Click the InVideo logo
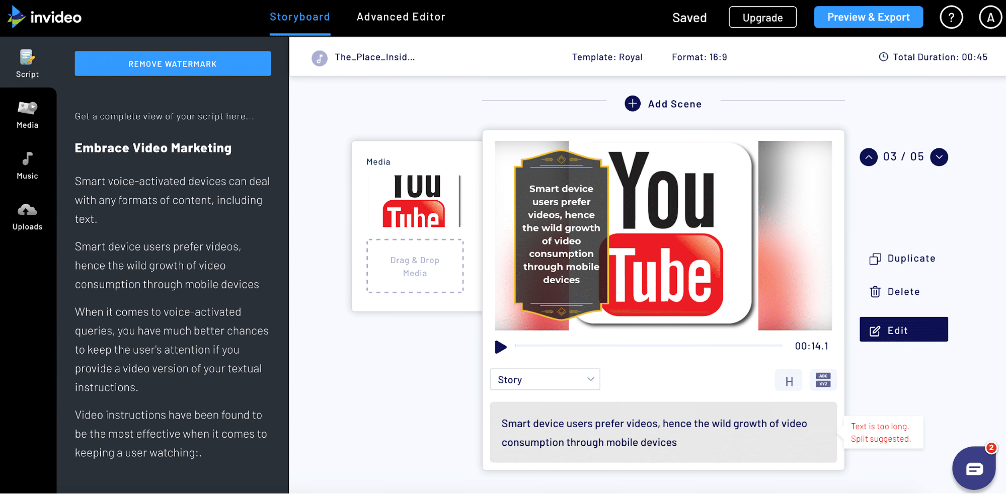The height and width of the screenshot is (494, 1006). pyautogui.click(x=44, y=17)
